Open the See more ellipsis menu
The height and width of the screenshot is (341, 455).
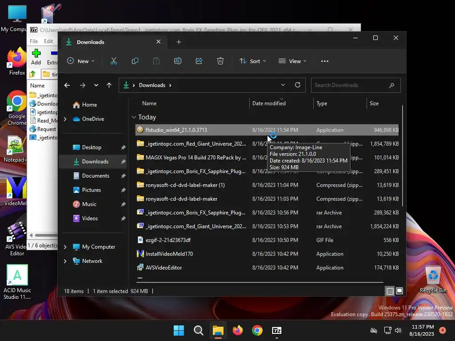click(325, 61)
